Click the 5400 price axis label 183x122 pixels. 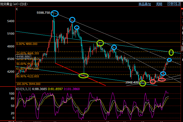(11, 21)
